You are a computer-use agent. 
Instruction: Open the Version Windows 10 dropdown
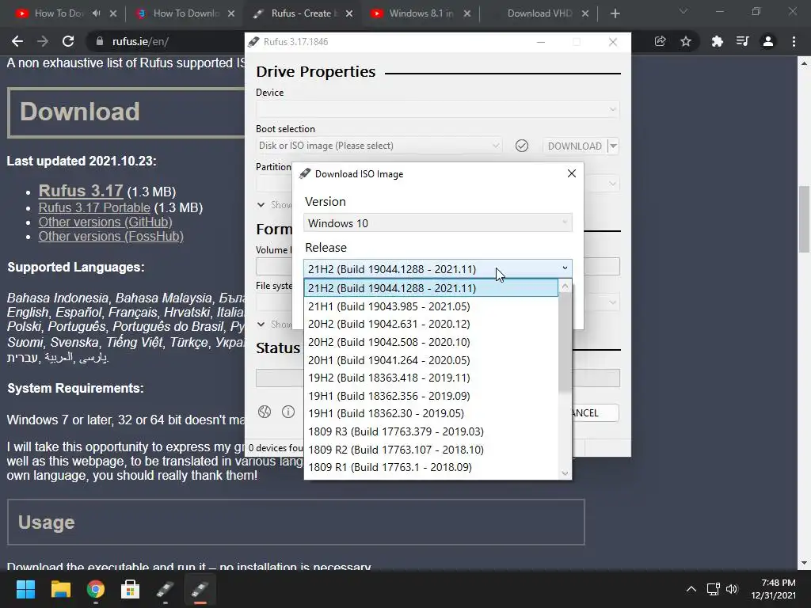pyautogui.click(x=437, y=222)
